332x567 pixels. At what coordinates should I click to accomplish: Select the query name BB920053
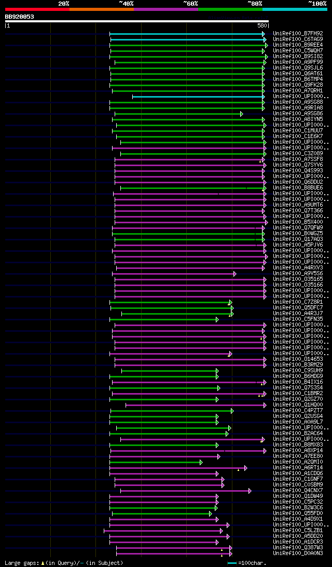pos(20,17)
